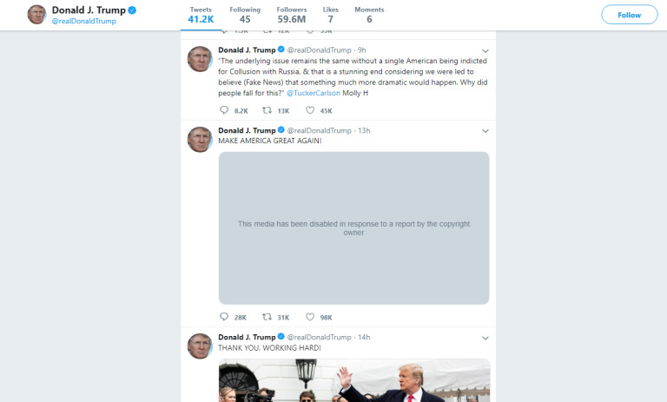This screenshot has width=667, height=402.
Task: Open the options chevron on the 9h tweet
Action: tap(485, 51)
